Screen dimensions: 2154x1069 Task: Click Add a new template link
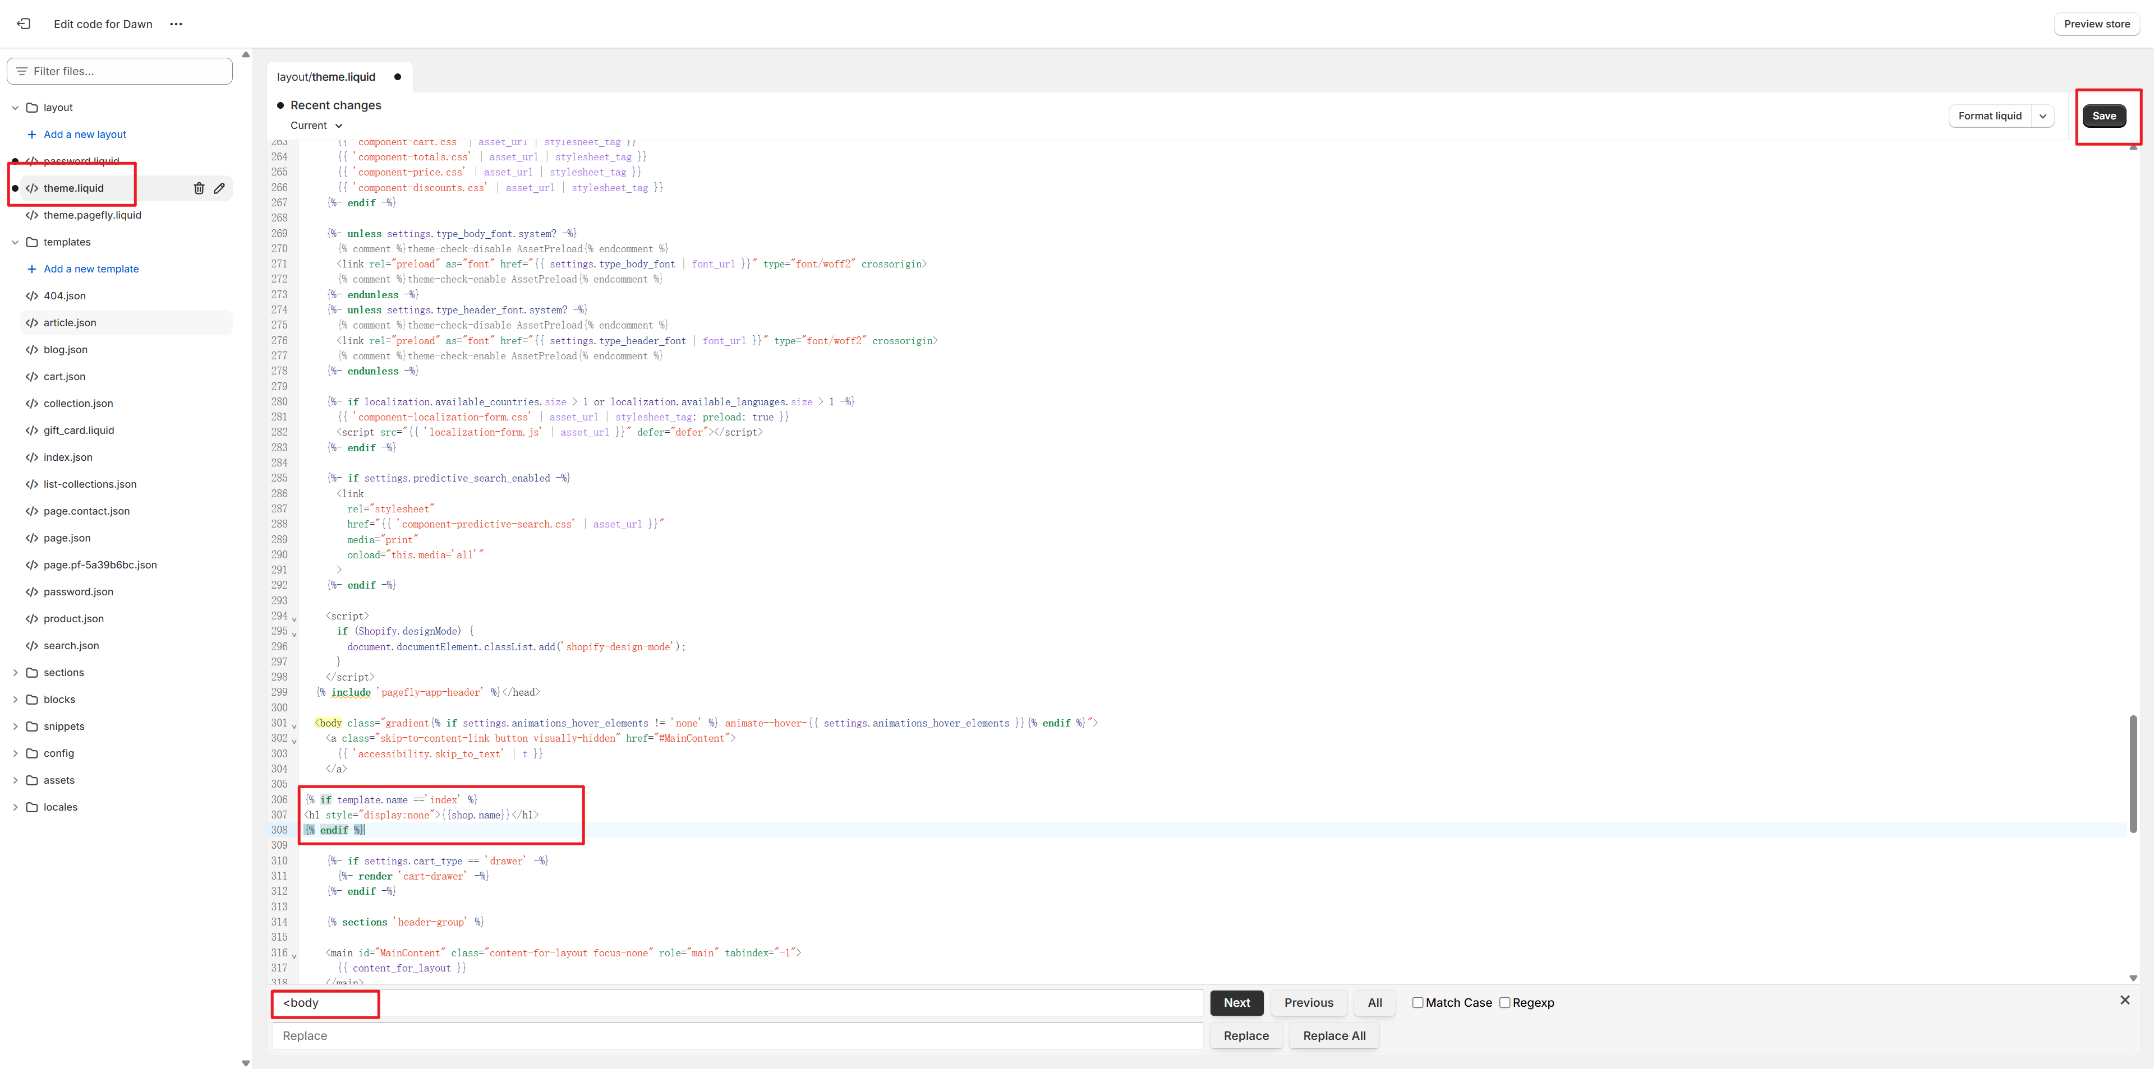91,269
